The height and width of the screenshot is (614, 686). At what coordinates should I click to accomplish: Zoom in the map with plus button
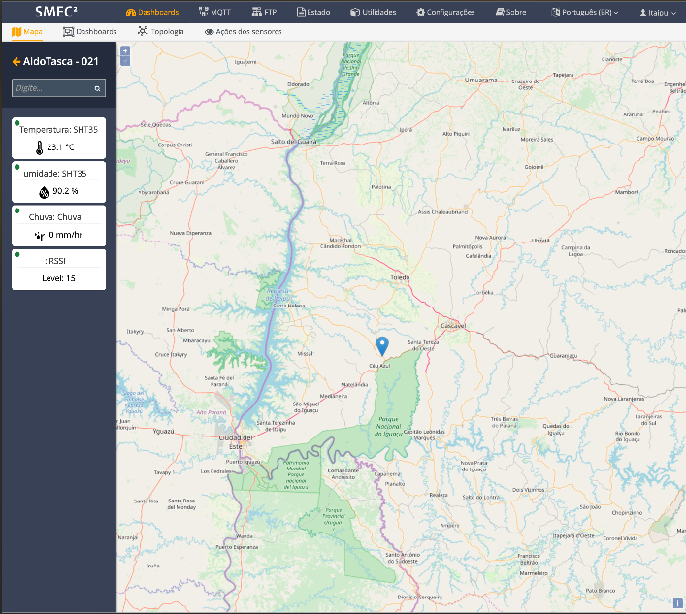point(125,51)
